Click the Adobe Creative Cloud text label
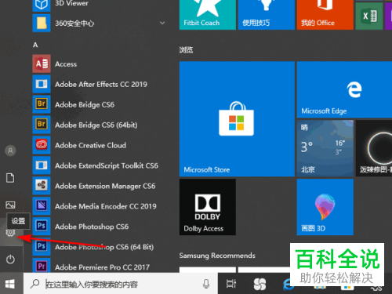The height and width of the screenshot is (294, 392). tap(90, 145)
